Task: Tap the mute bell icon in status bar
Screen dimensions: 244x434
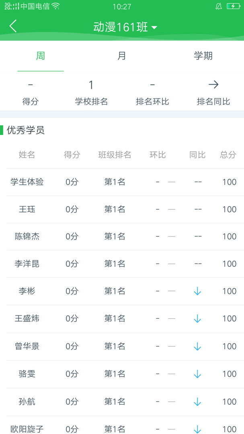Action: 219,6
